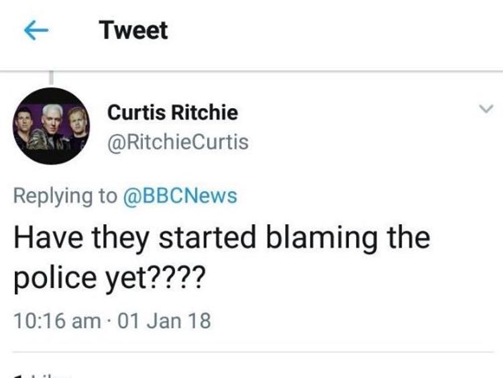Viewport: 503px width, 378px height.
Task: Go back using the blue arrow
Action: click(x=36, y=30)
